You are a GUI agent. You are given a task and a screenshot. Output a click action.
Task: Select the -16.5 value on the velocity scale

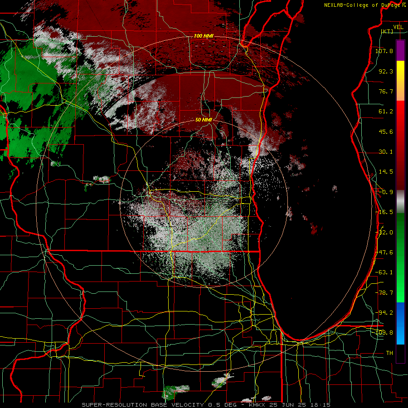coord(384,212)
